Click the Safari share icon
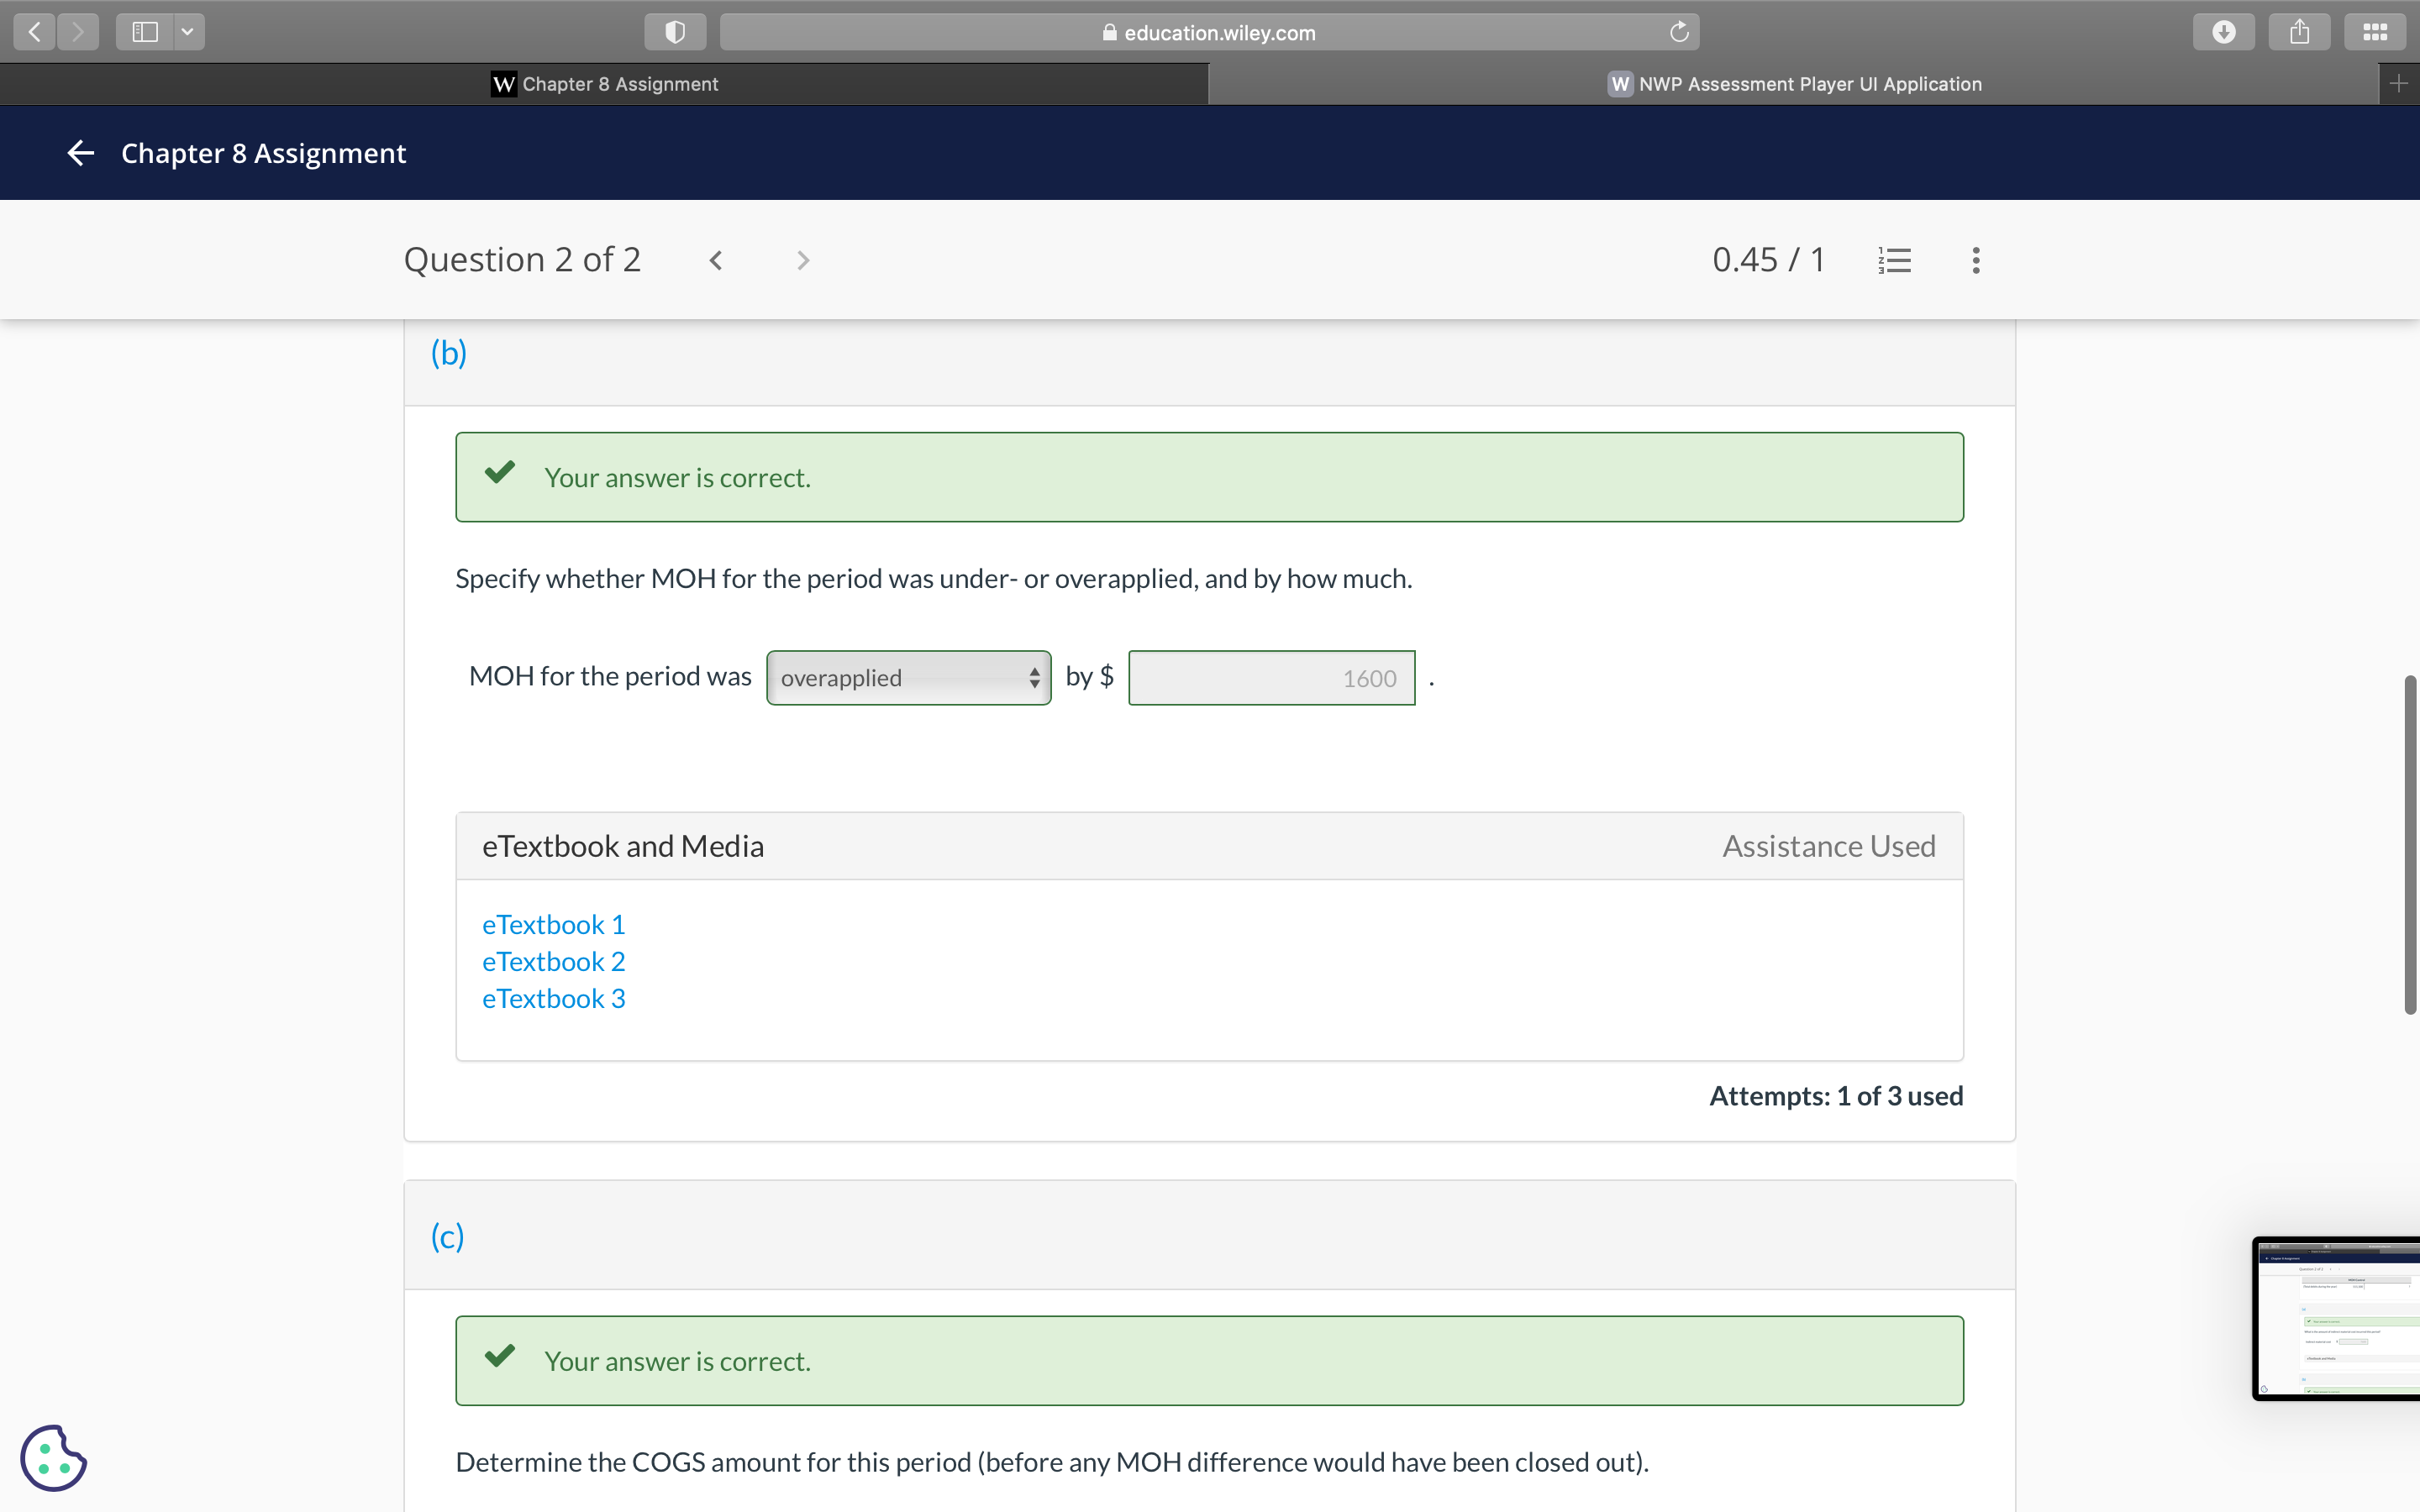 tap(2299, 32)
